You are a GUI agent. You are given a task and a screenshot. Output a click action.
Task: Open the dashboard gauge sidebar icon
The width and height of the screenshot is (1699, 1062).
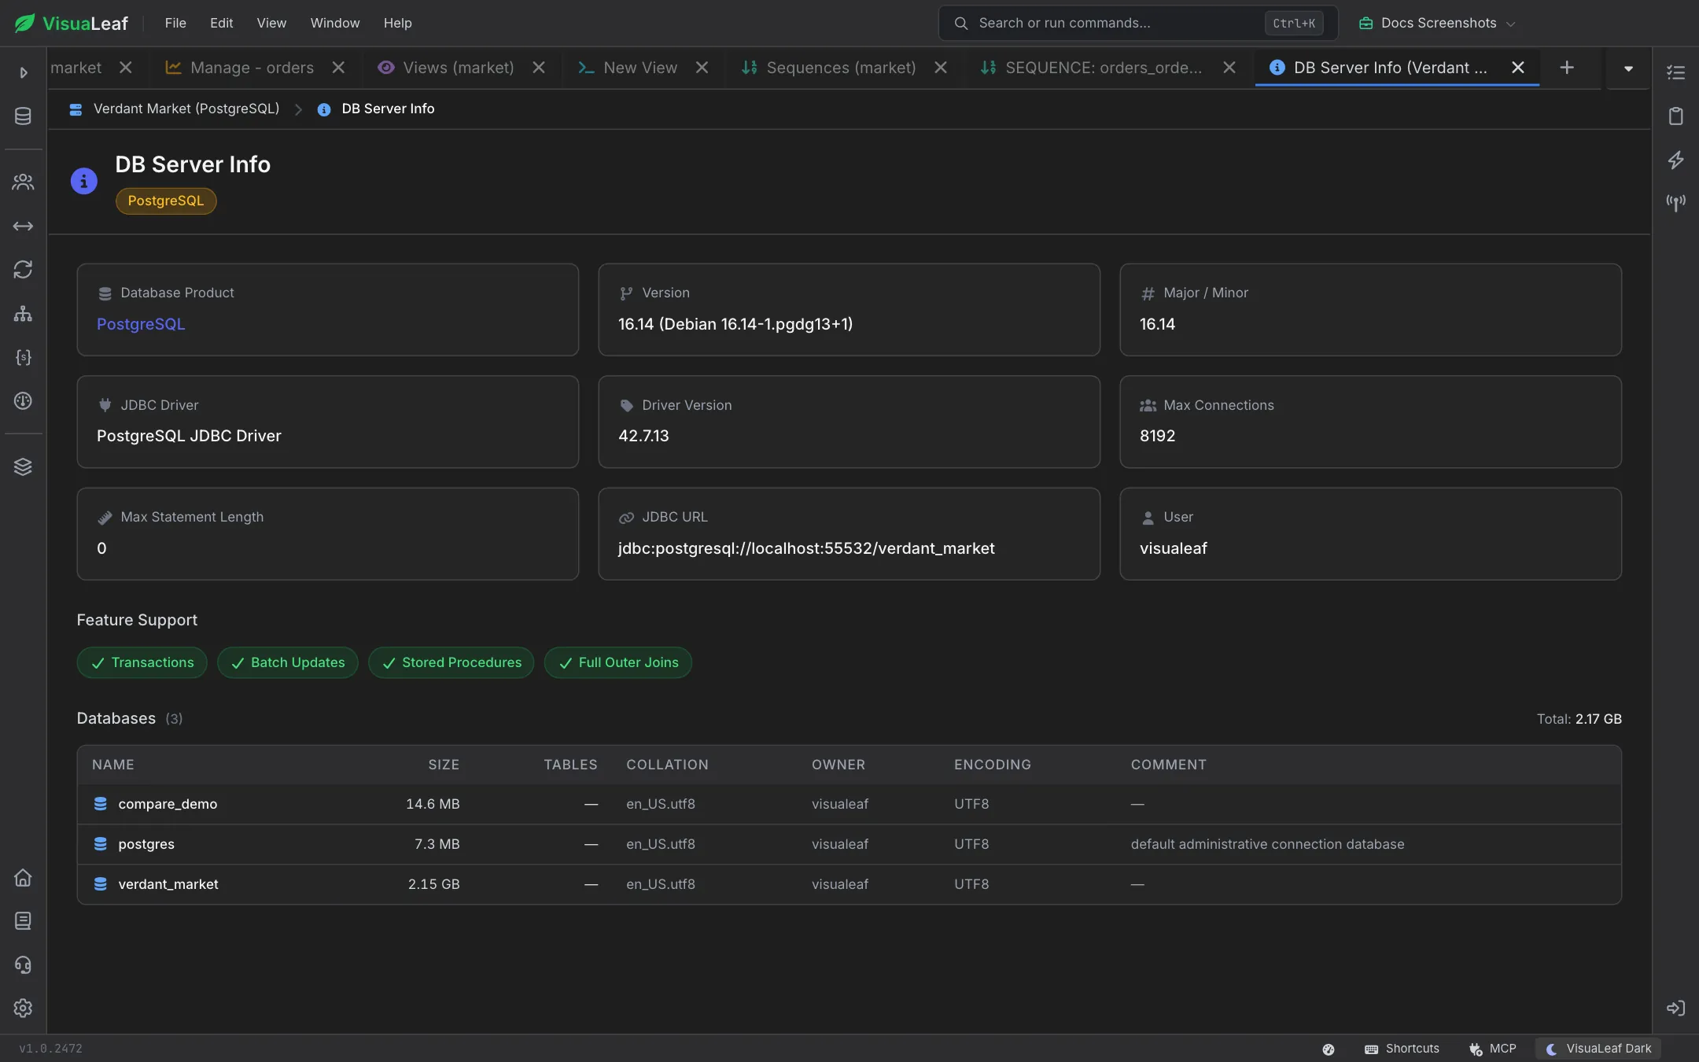[23, 401]
